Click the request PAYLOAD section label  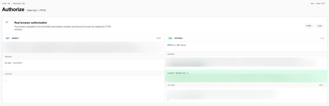(x=8, y=74)
